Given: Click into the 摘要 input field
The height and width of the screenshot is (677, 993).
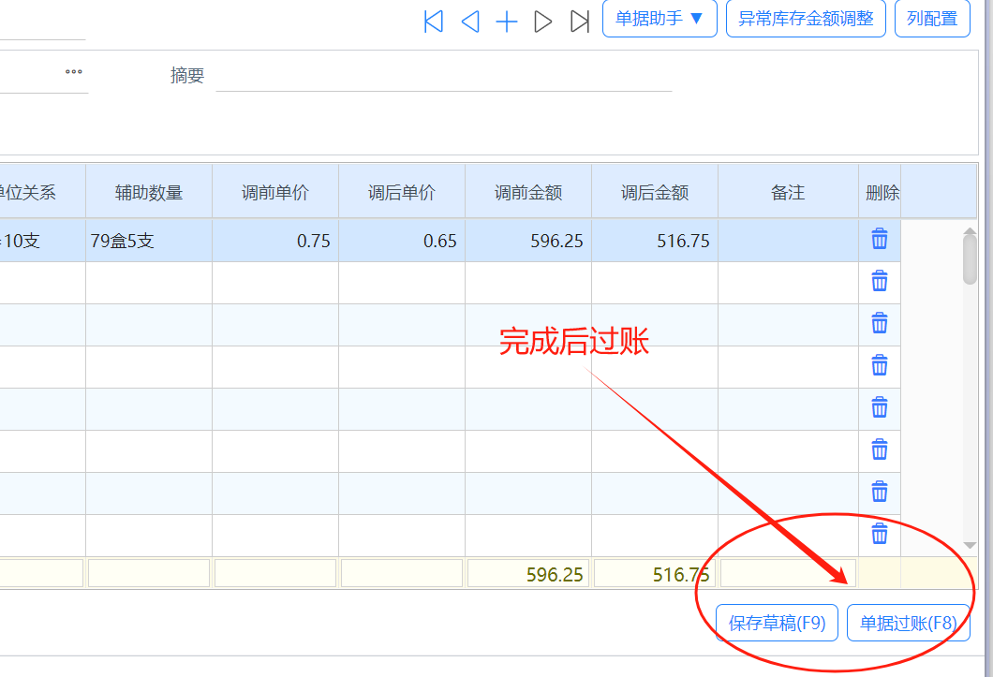Looking at the screenshot, I should (443, 76).
